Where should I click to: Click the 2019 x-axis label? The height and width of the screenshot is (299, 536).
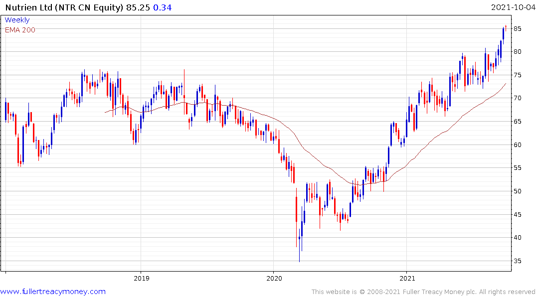click(x=142, y=278)
